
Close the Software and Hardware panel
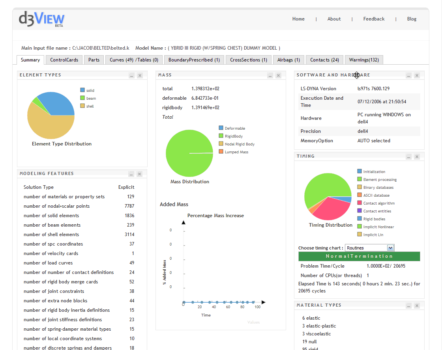417,75
